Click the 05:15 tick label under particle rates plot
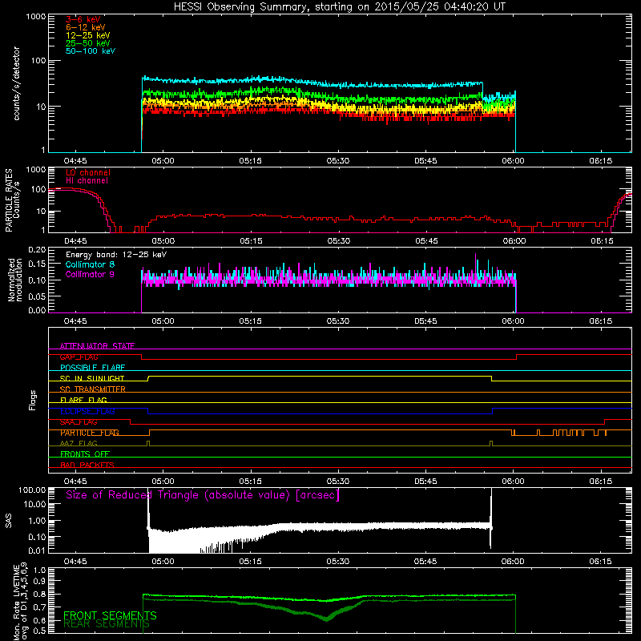 pos(251,241)
